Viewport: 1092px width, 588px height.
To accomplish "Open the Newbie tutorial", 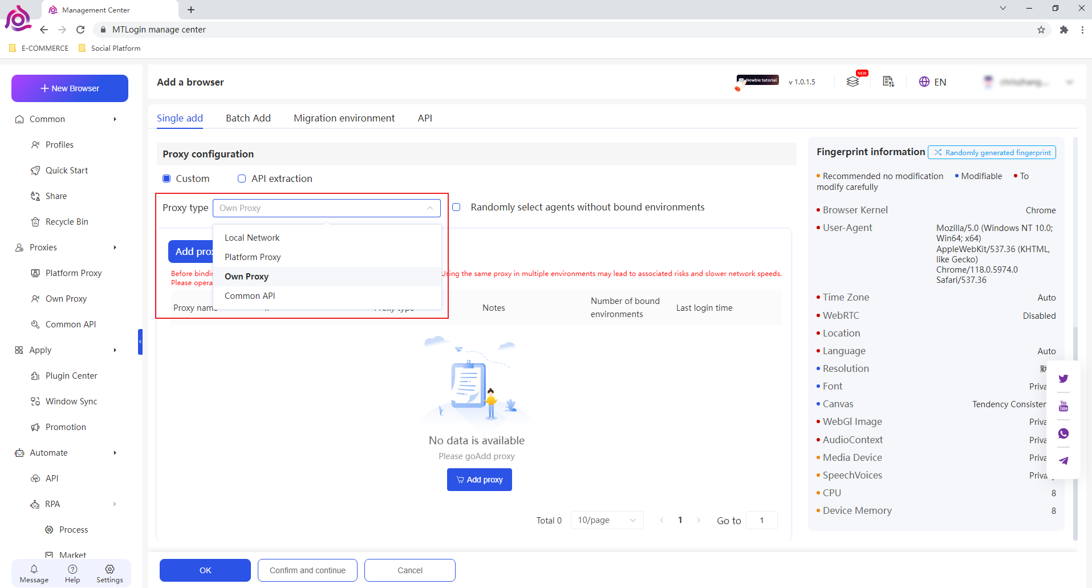I will [758, 81].
